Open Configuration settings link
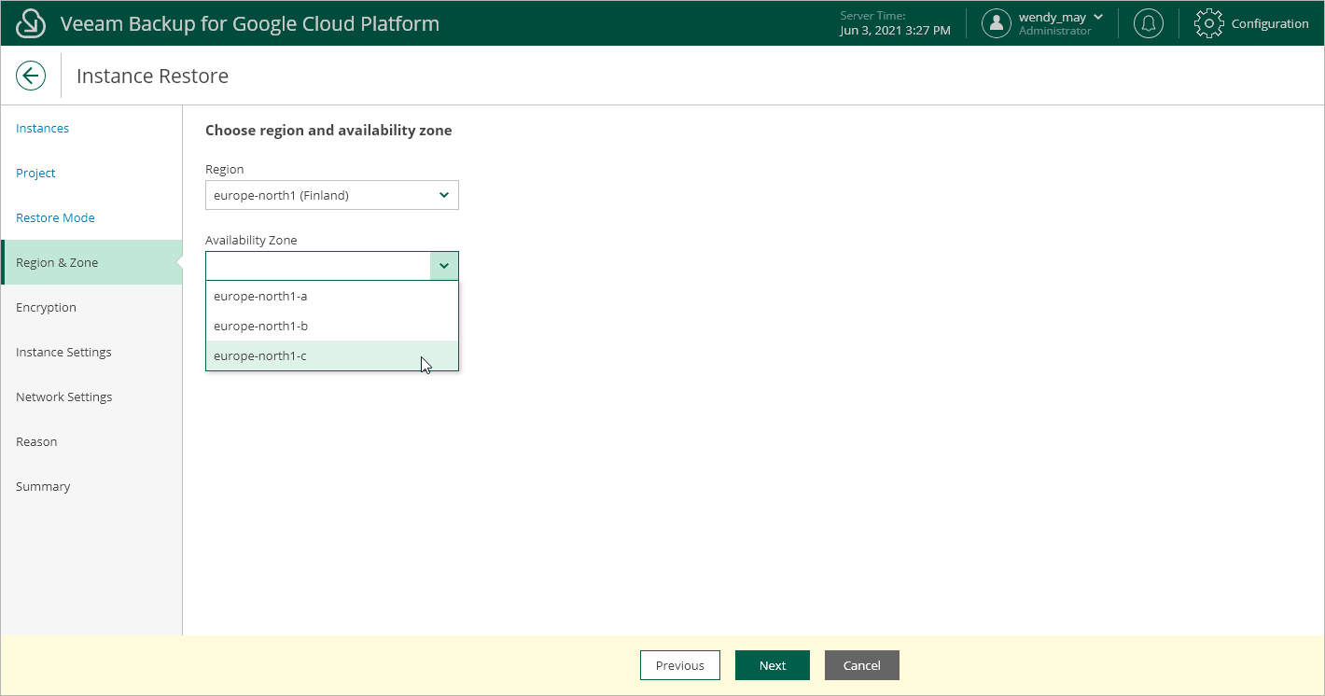The width and height of the screenshot is (1325, 696). point(1270,23)
